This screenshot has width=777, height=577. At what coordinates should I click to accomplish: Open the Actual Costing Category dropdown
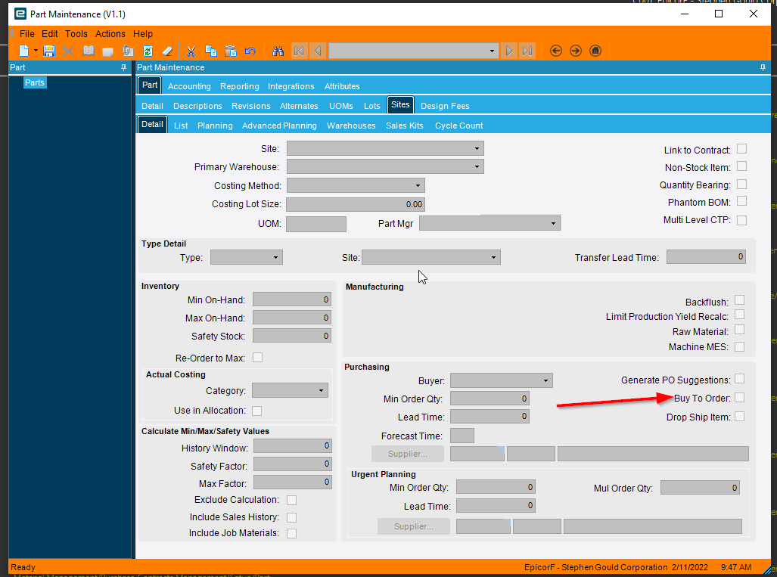point(321,391)
